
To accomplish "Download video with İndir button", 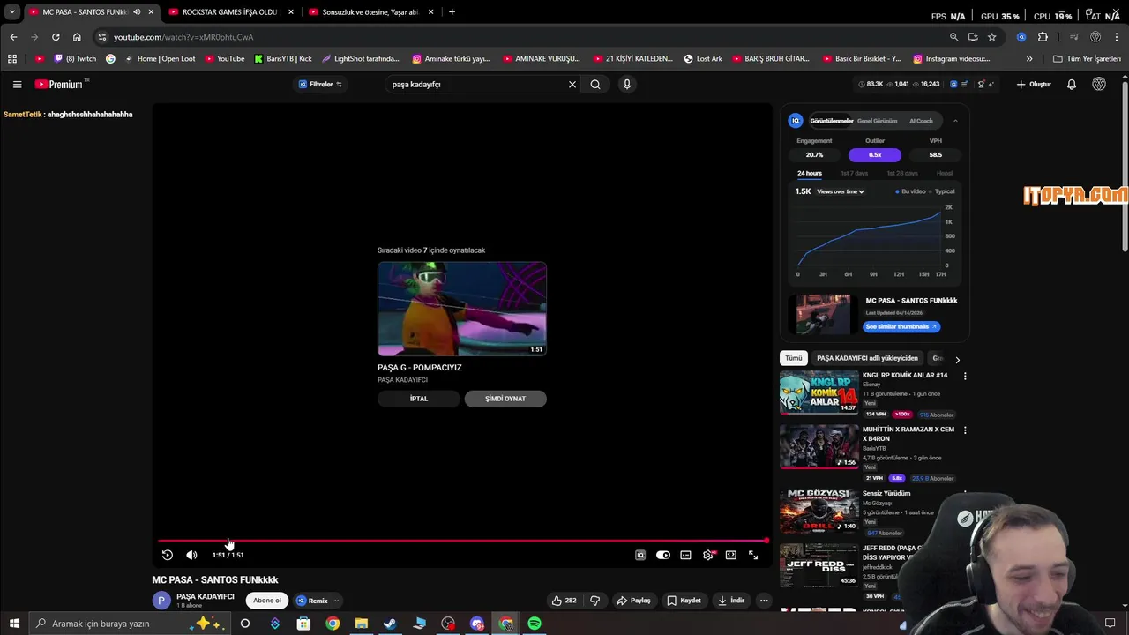I will [730, 601].
